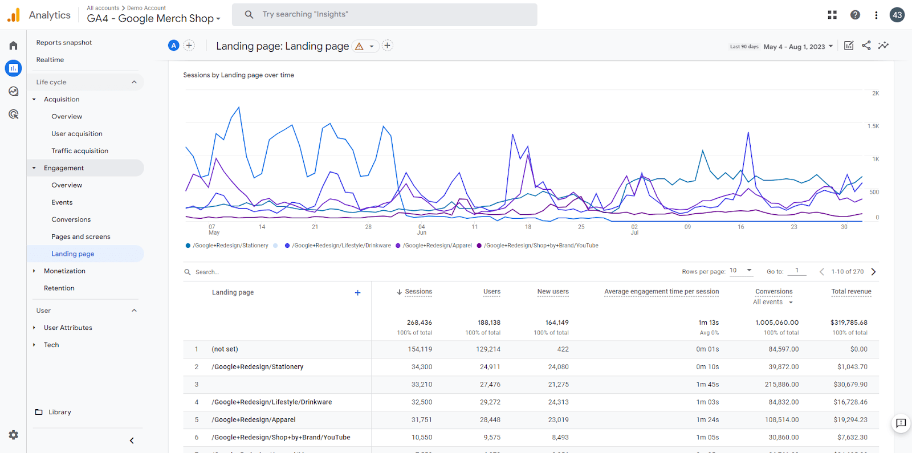Image resolution: width=912 pixels, height=453 pixels.
Task: Open the GA4 - Google Merch Shop property selector
Action: 153,18
